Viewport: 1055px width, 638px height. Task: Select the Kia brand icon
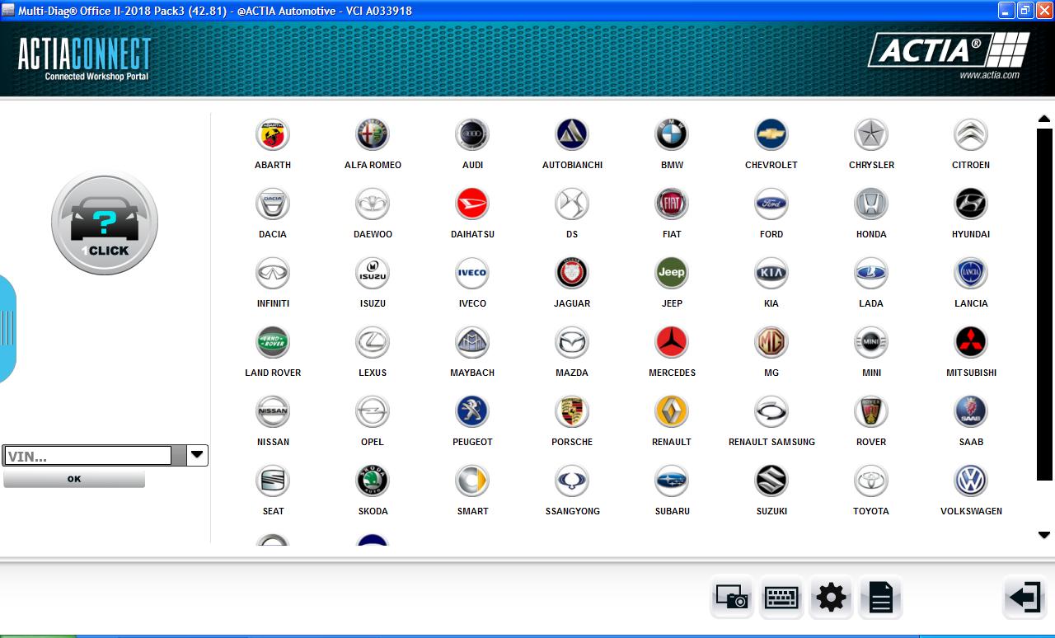pos(771,273)
